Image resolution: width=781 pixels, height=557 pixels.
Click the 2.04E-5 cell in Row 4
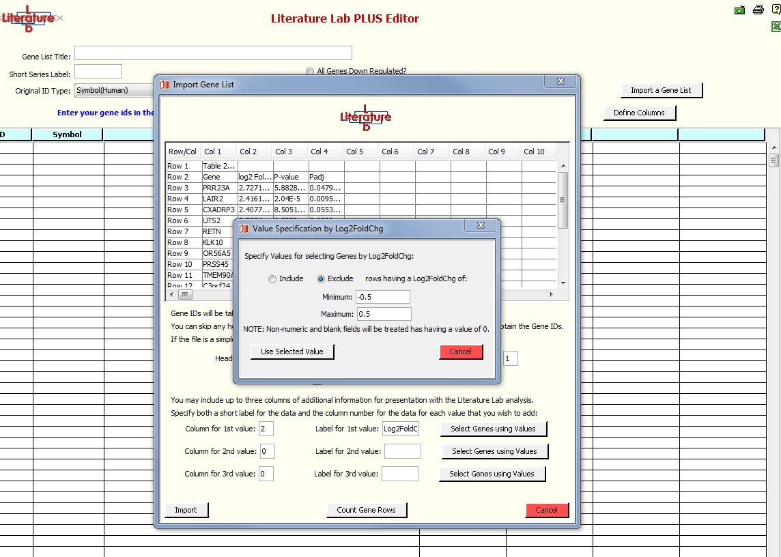click(291, 199)
